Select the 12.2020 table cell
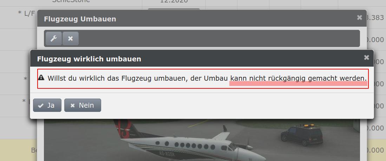Screen dimensions: 386x161 click(174, 1)
